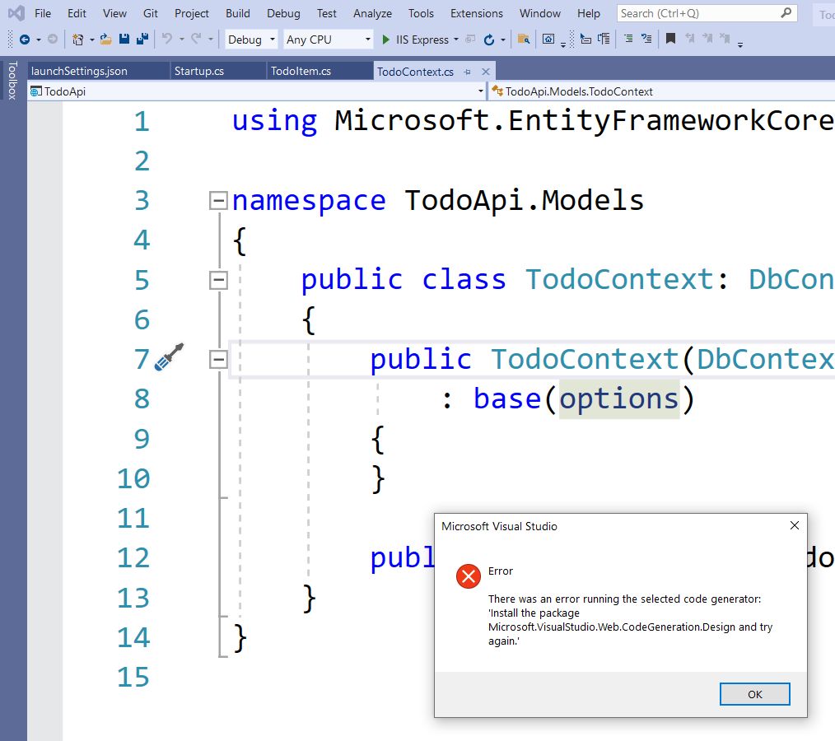The height and width of the screenshot is (741, 835).
Task: Switch to the Startup.cs tab
Action: coord(218,72)
